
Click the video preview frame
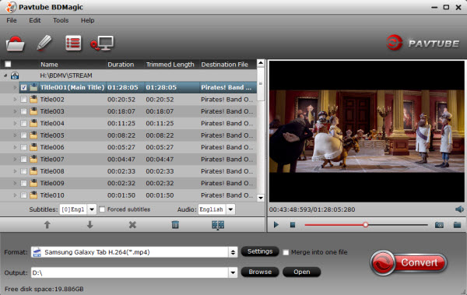pos(367,131)
